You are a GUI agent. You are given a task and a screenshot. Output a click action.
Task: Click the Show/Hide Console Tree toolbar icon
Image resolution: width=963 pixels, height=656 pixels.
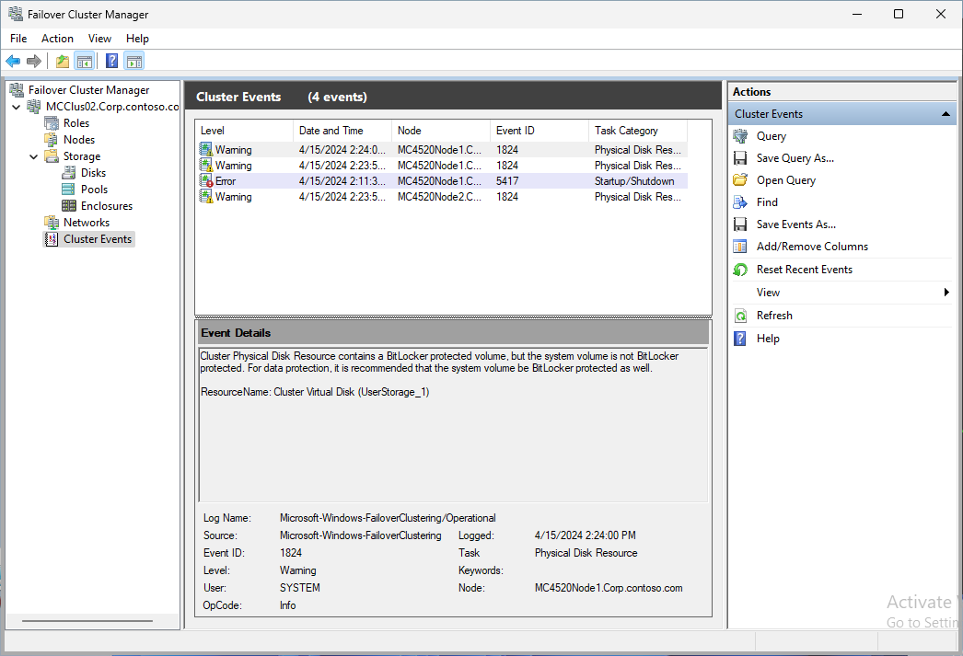click(x=84, y=61)
